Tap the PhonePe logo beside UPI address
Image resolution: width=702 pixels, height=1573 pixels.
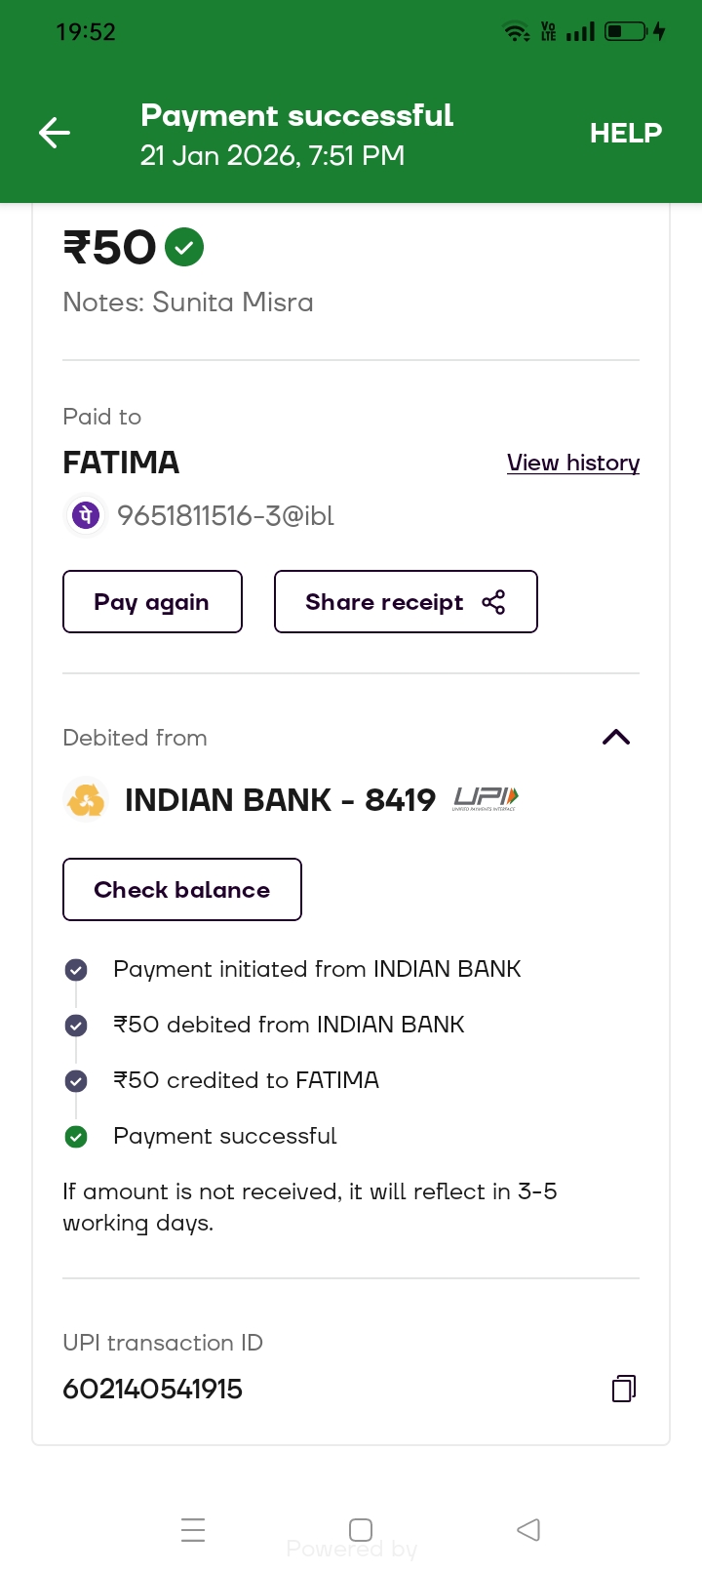click(86, 515)
